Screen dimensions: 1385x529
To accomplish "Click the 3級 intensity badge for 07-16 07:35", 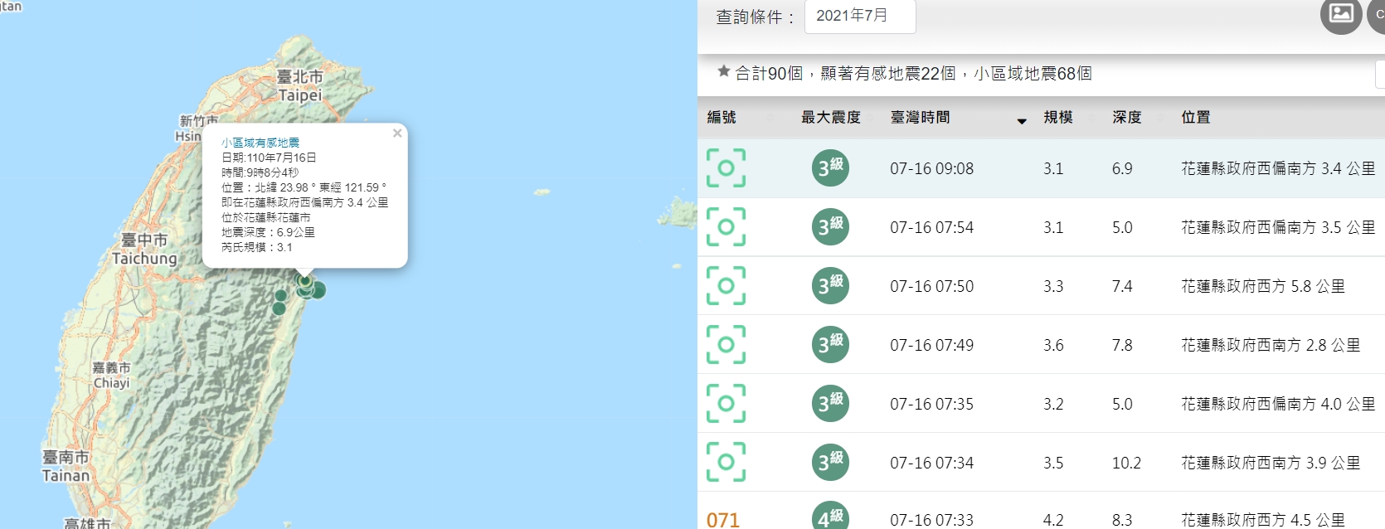I will (830, 404).
